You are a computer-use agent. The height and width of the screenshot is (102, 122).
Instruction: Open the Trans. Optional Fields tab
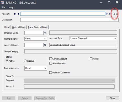[x=38, y=27]
